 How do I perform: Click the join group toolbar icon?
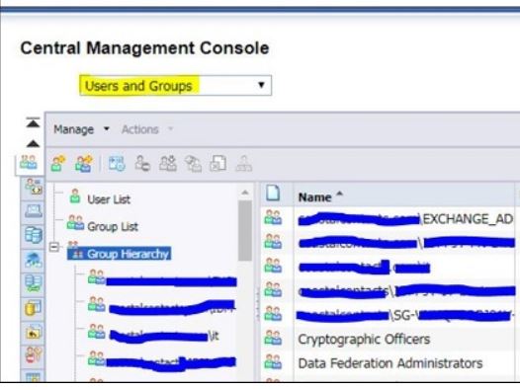194,163
